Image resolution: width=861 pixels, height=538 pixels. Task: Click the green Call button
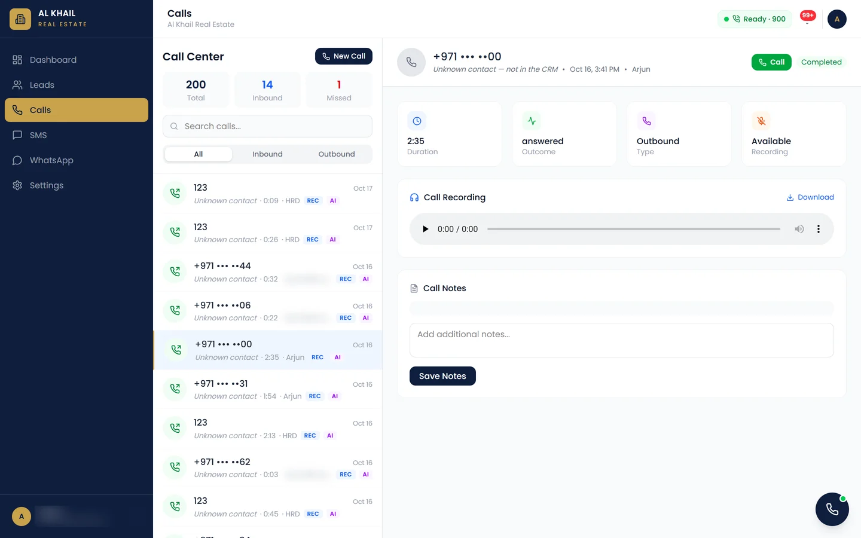pos(771,62)
